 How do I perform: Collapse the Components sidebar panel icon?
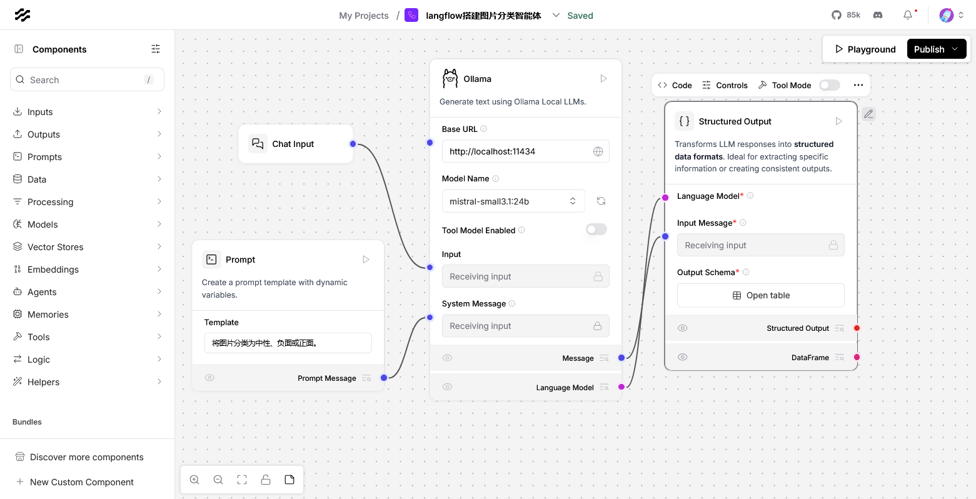point(19,49)
